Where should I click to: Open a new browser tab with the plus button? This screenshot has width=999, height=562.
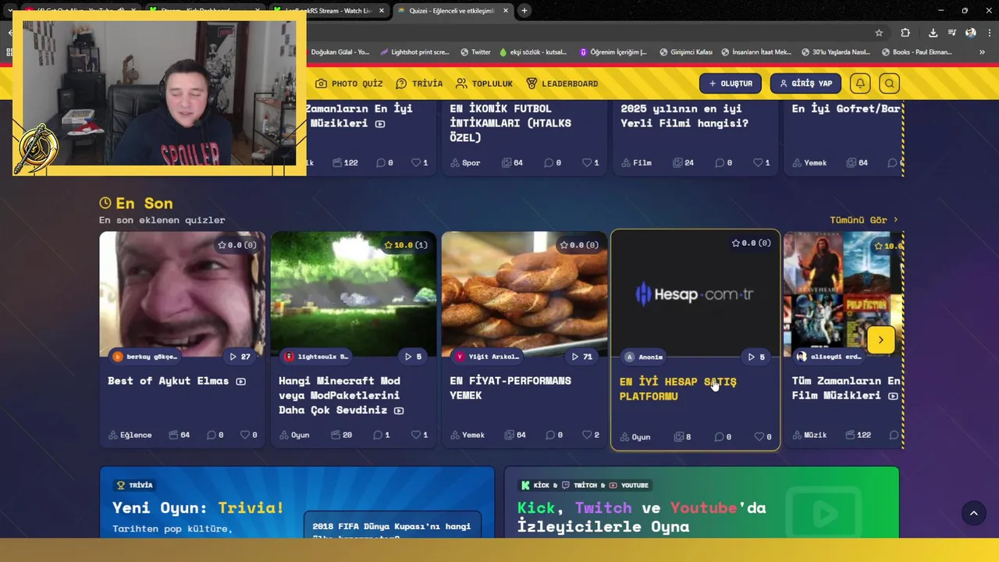pos(524,11)
